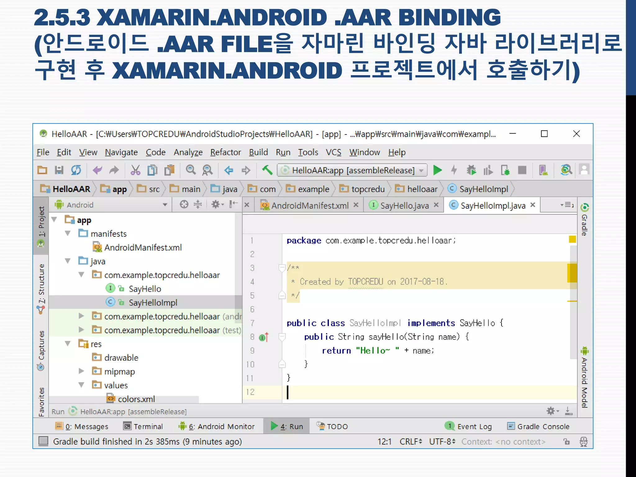
Task: Click the implements gutter icon on line 8
Action: [263, 337]
